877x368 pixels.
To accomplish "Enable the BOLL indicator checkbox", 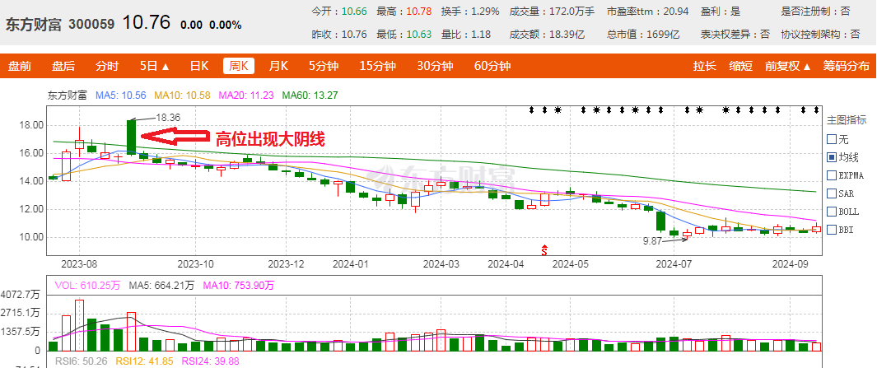I will (x=831, y=212).
